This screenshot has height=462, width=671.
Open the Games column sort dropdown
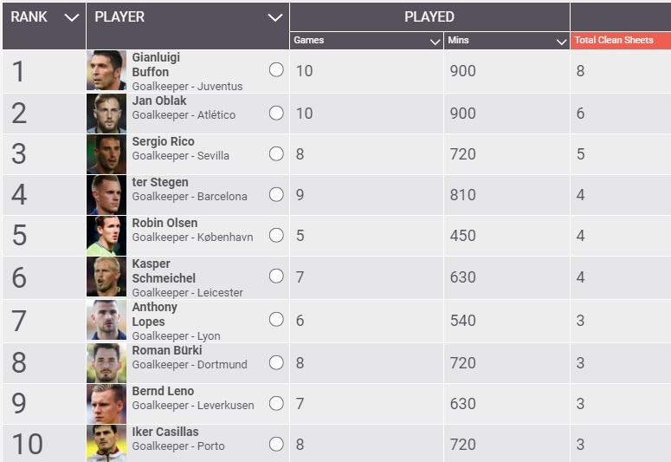point(435,41)
